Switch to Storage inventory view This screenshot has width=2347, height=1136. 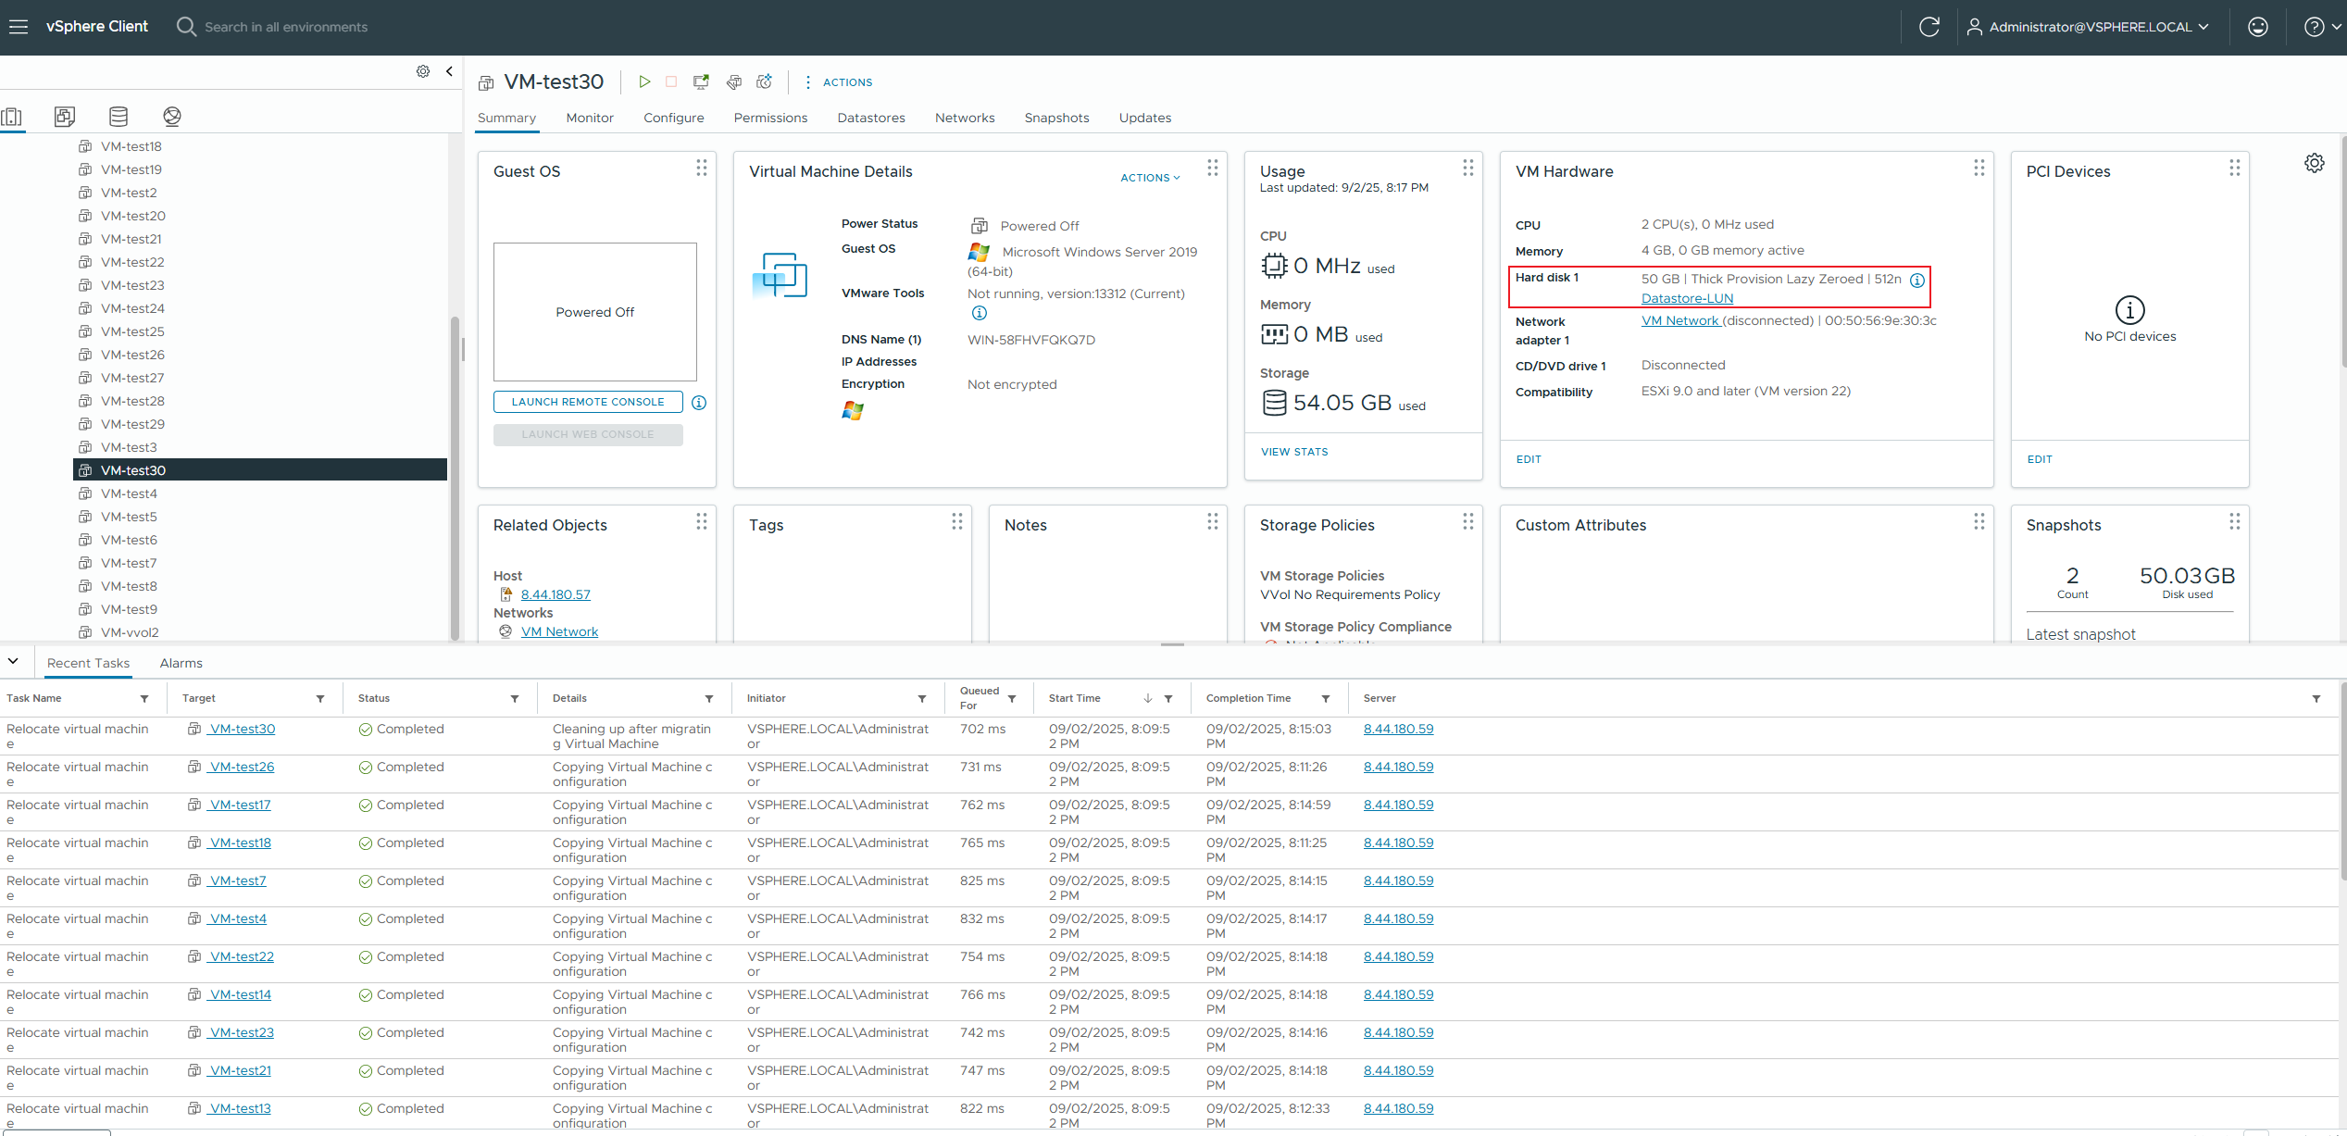pos(119,117)
